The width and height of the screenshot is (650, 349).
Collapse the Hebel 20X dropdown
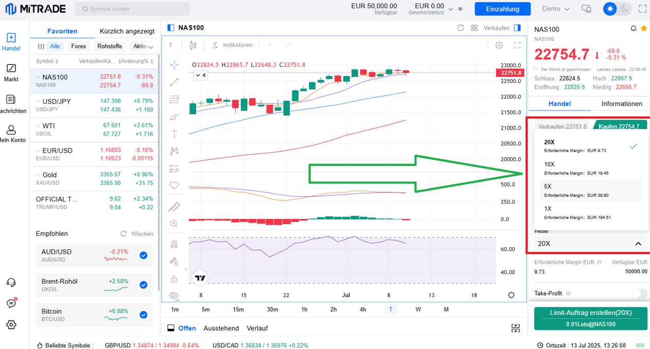coord(590,244)
